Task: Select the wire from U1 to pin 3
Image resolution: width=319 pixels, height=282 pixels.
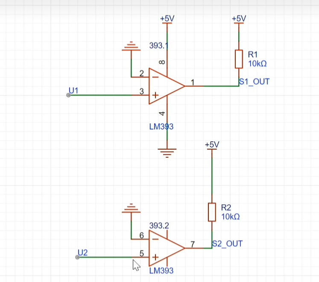Action: point(101,95)
